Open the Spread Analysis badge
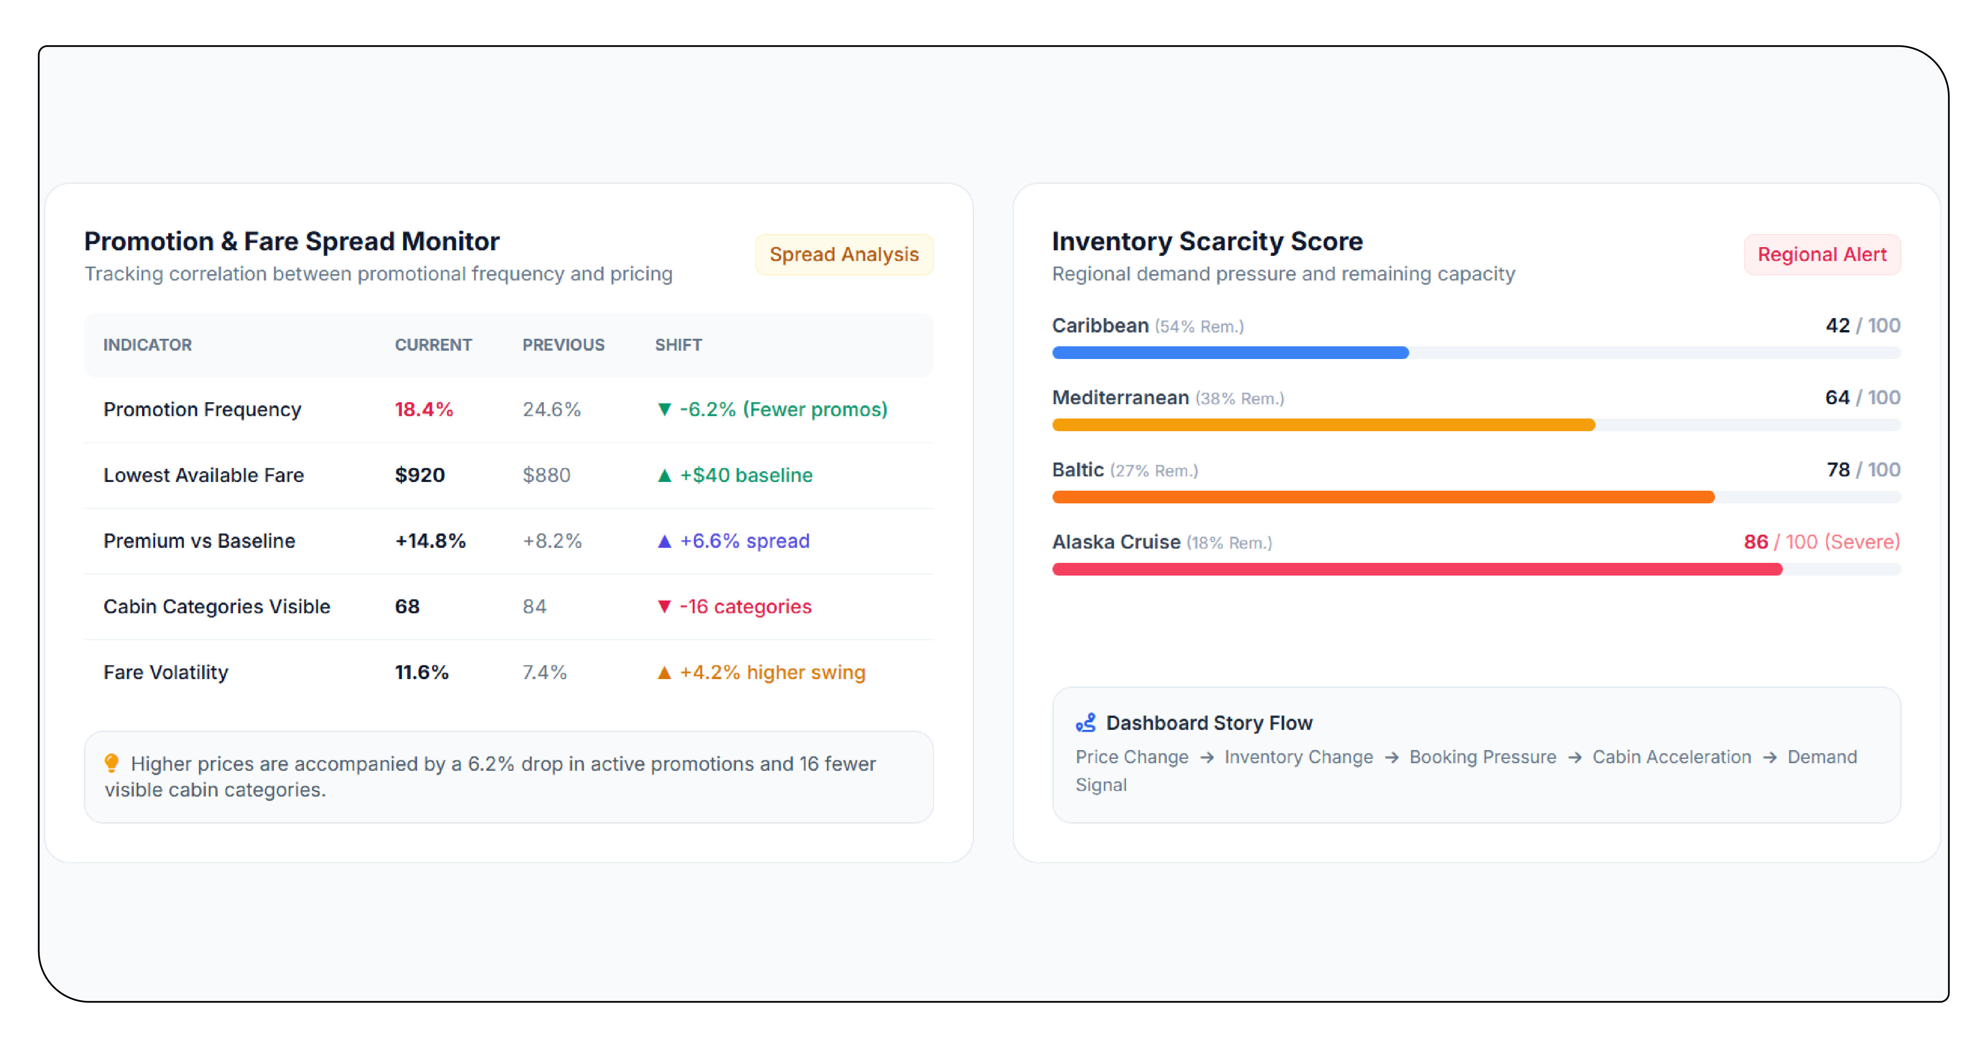The width and height of the screenshot is (1988, 1048). [x=843, y=254]
